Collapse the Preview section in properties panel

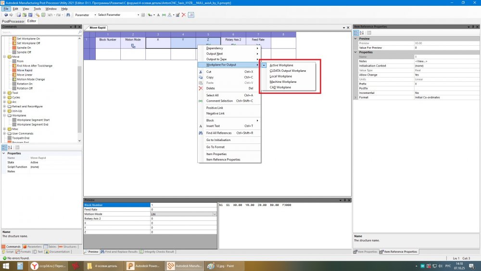356,39
